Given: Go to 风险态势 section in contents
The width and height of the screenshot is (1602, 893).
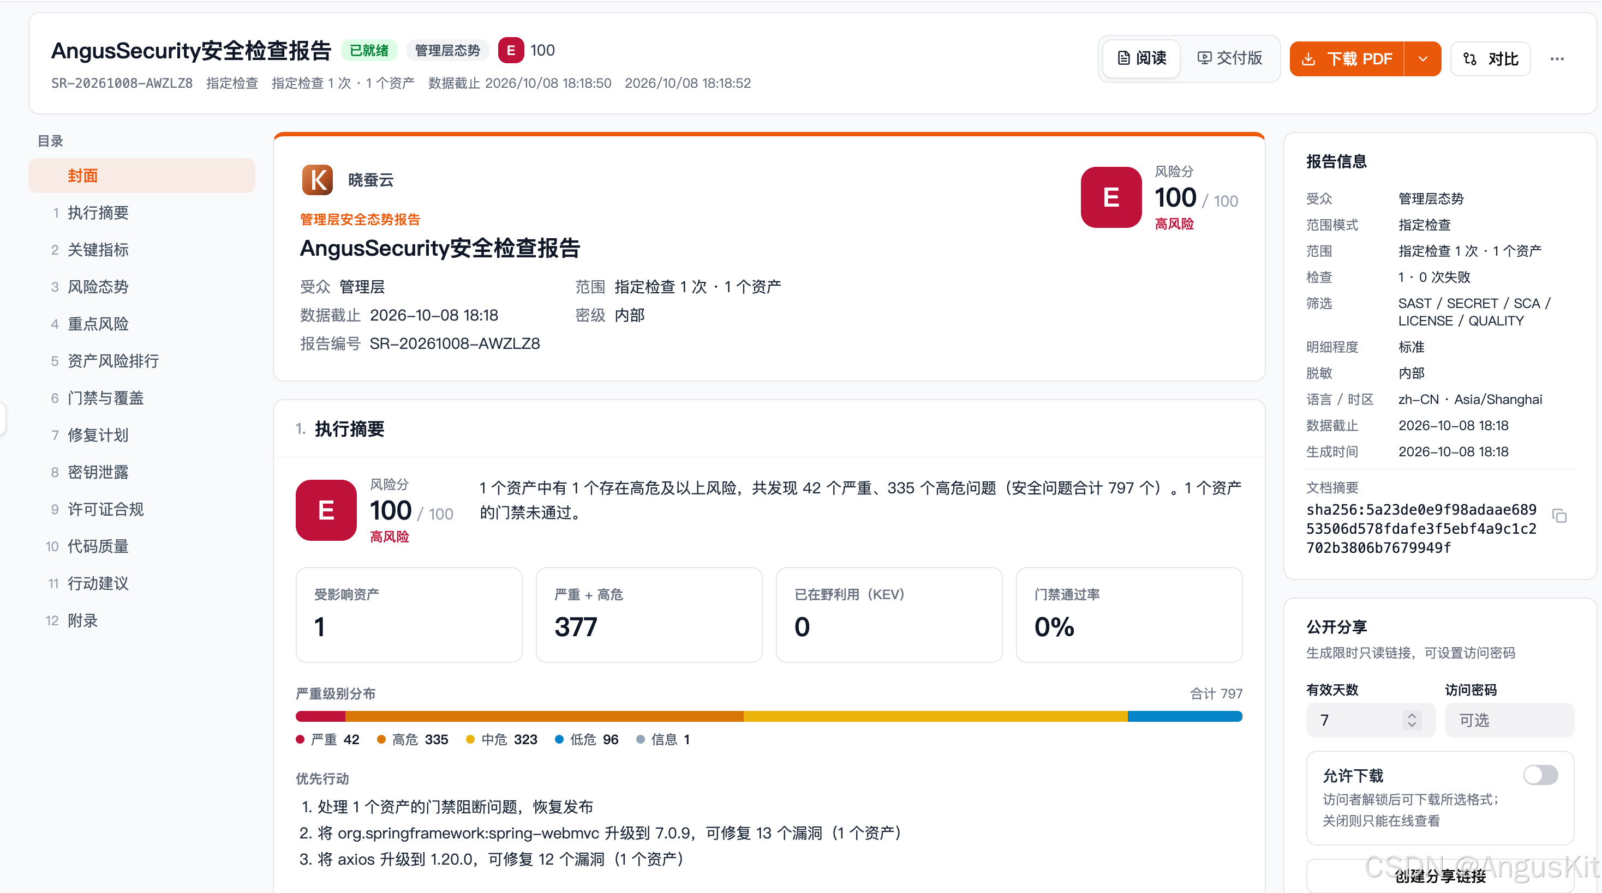Looking at the screenshot, I should pyautogui.click(x=142, y=287).
